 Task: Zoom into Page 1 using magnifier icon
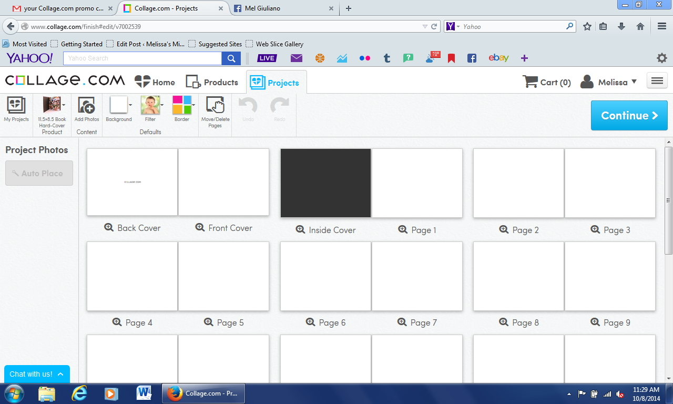403,229
